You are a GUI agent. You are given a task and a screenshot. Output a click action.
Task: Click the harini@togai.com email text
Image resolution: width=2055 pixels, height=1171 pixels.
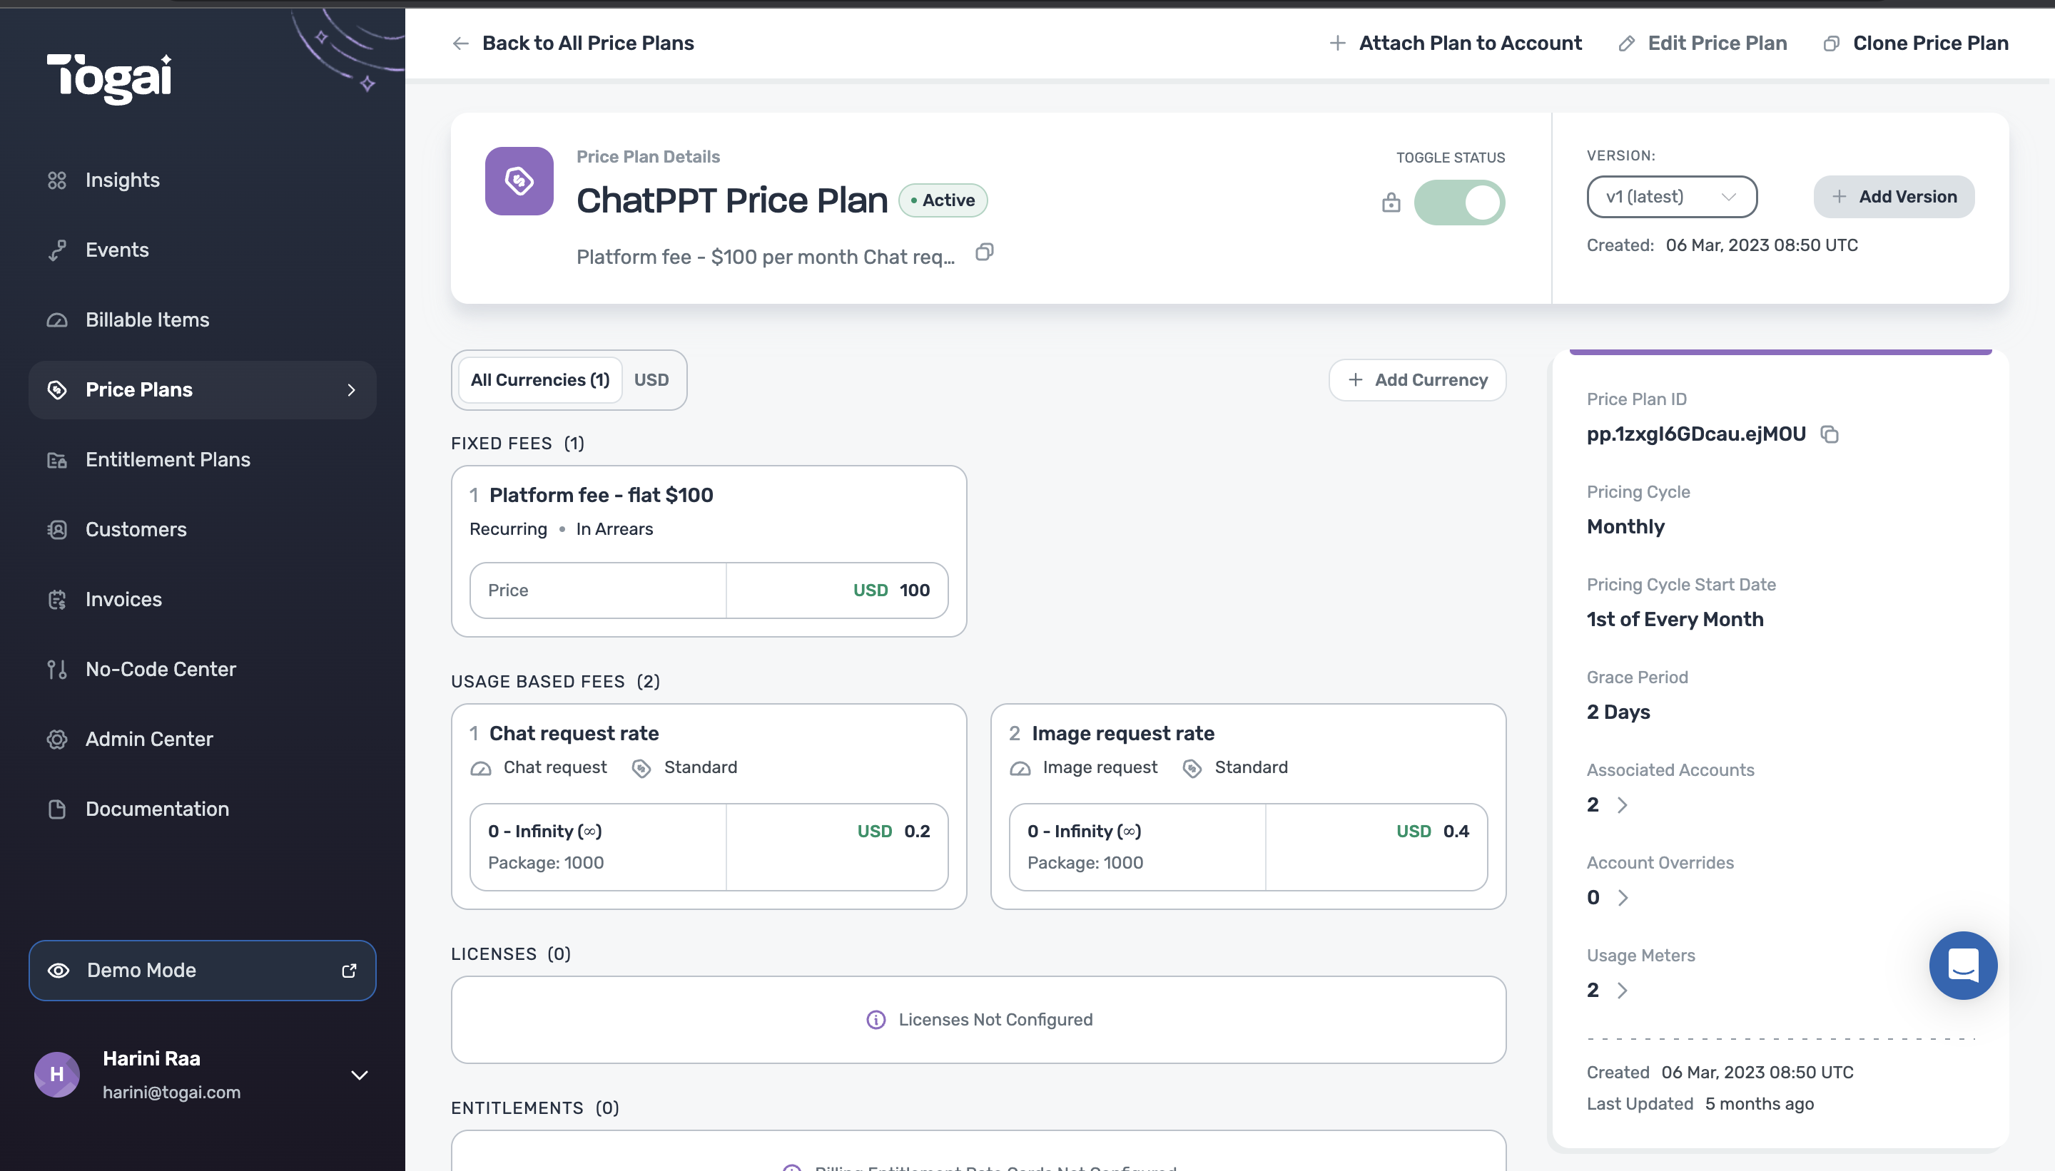click(171, 1093)
